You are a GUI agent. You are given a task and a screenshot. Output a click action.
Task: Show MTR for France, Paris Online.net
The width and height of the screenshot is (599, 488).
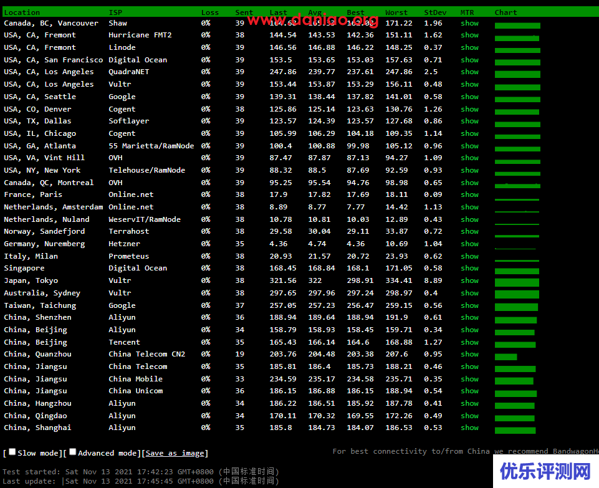coord(469,194)
